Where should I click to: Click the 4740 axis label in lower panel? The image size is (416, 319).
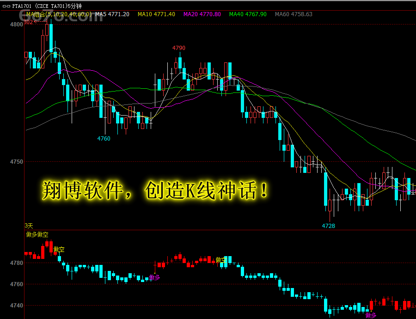[x=17, y=306]
